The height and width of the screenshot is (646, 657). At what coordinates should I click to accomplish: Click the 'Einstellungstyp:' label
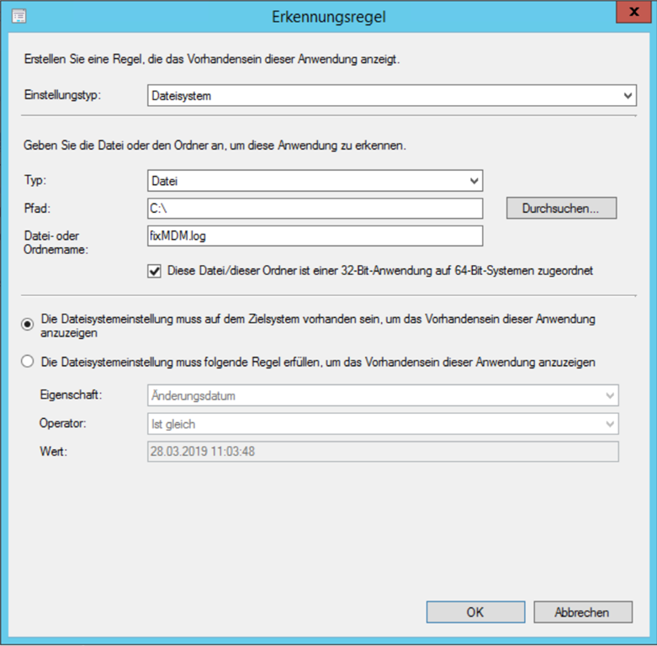(63, 96)
